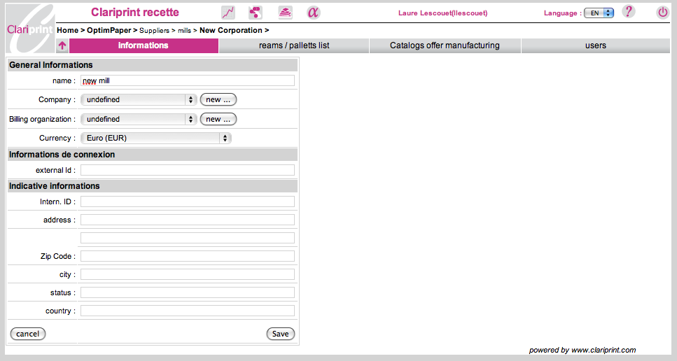Screen dimensions: 677x361
Task: Click the Save button
Action: [x=280, y=334]
